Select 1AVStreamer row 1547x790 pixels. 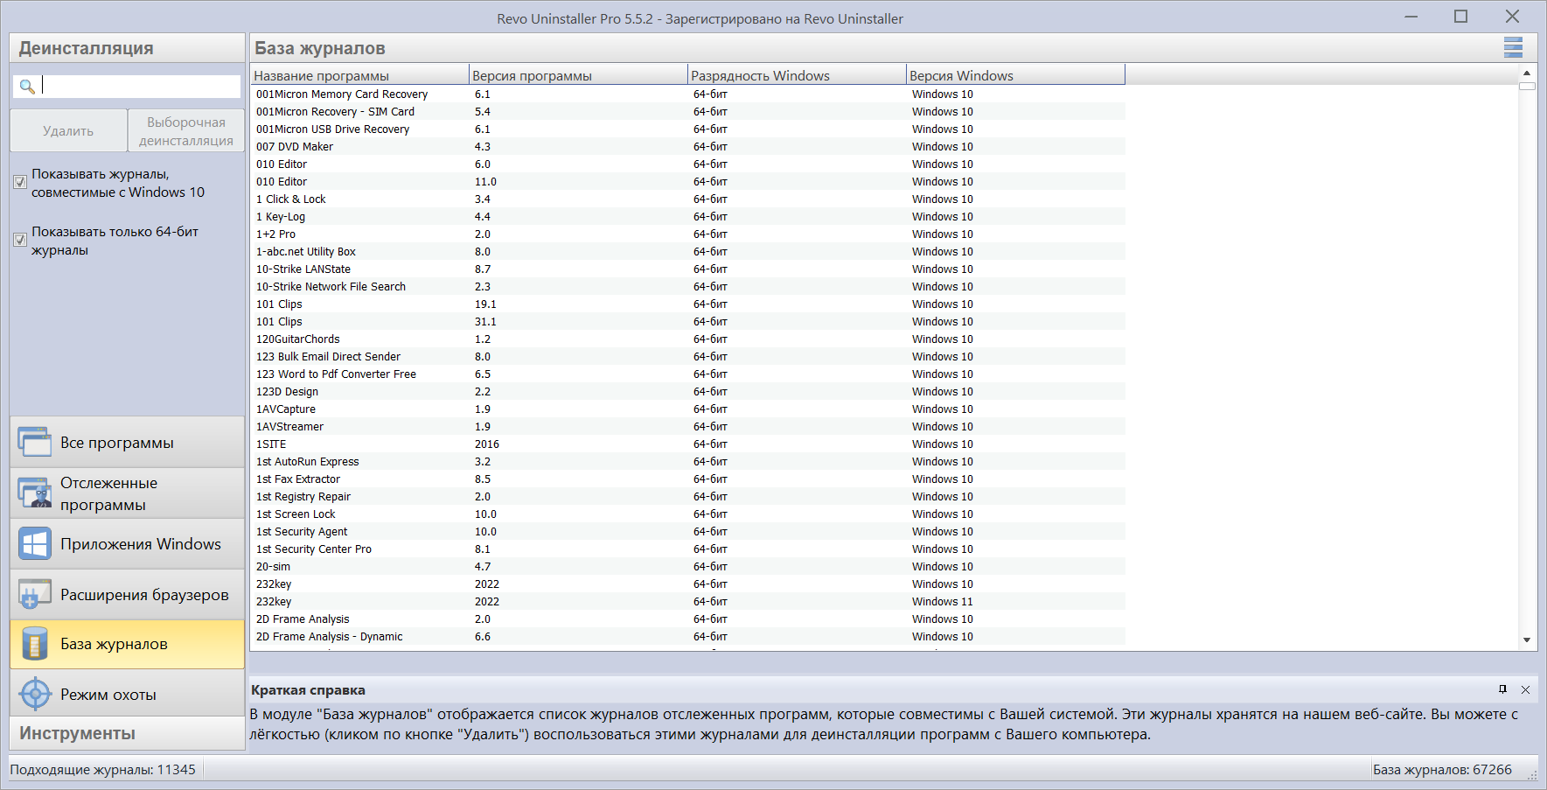(687, 427)
